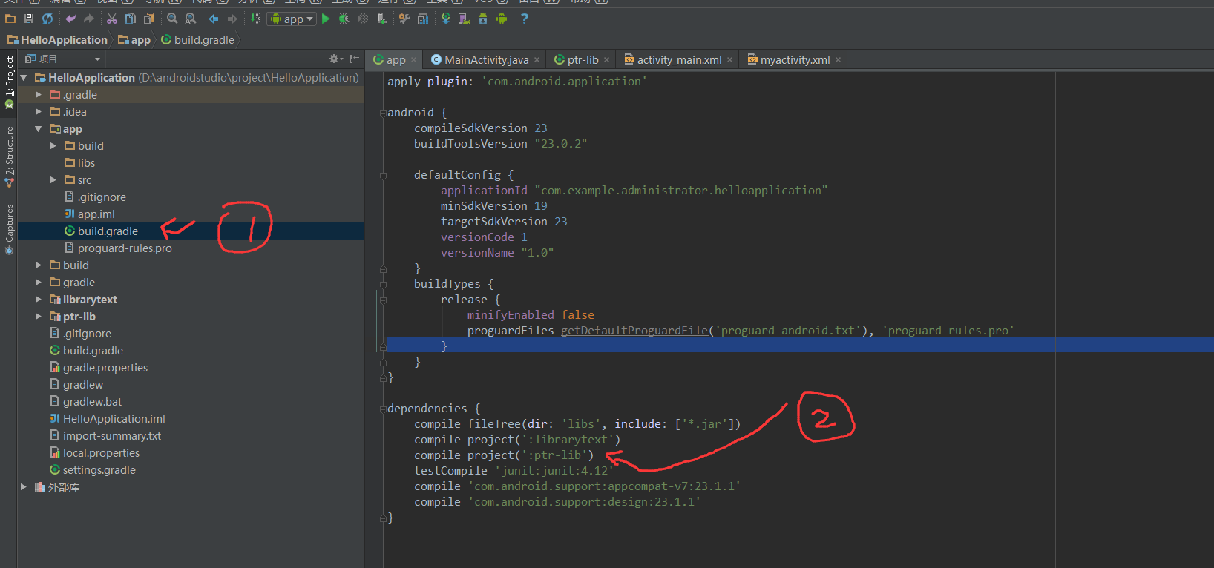Close the activity_main.xml tab

point(730,60)
